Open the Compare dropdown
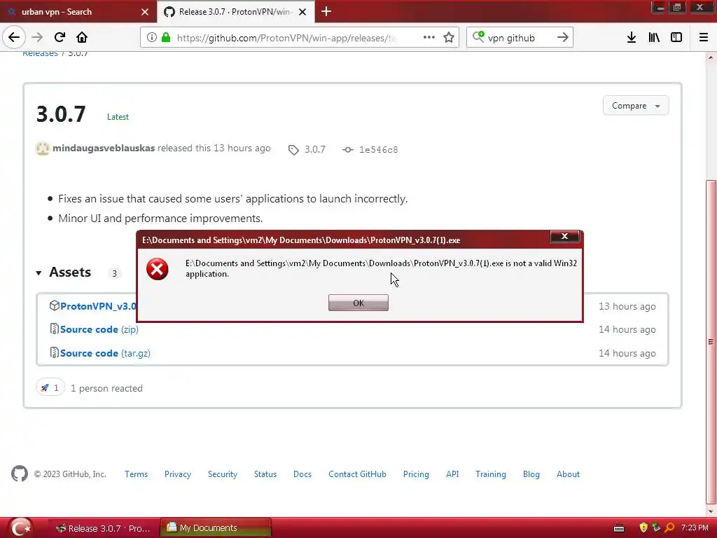Image resolution: width=717 pixels, height=538 pixels. click(636, 106)
